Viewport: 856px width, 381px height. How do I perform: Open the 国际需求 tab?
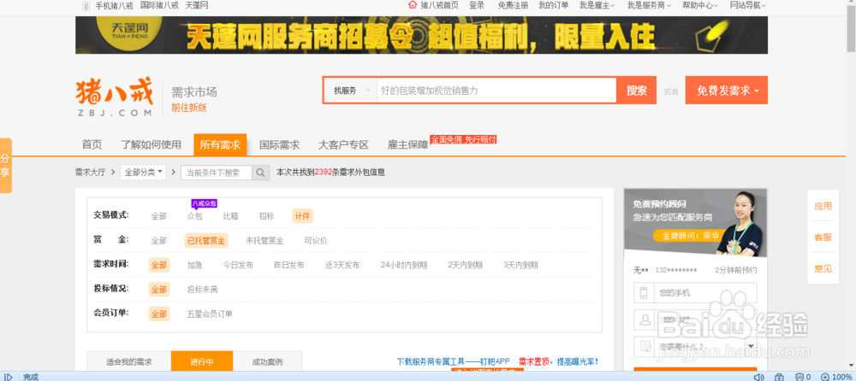(x=280, y=145)
